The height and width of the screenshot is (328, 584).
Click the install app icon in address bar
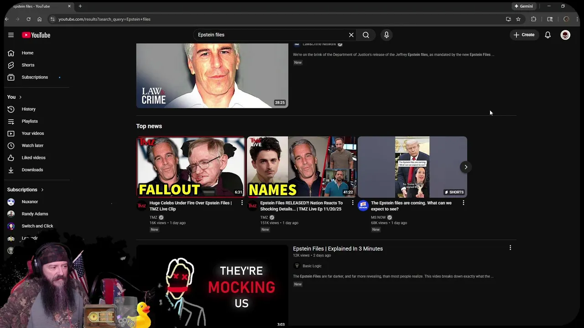coord(508,19)
